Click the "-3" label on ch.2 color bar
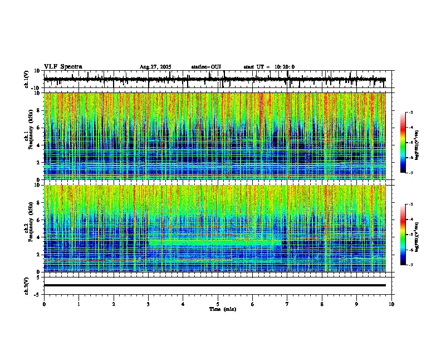 [411, 204]
